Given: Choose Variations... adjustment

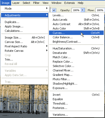Looking at the screenshot, I should coord(76,115).
